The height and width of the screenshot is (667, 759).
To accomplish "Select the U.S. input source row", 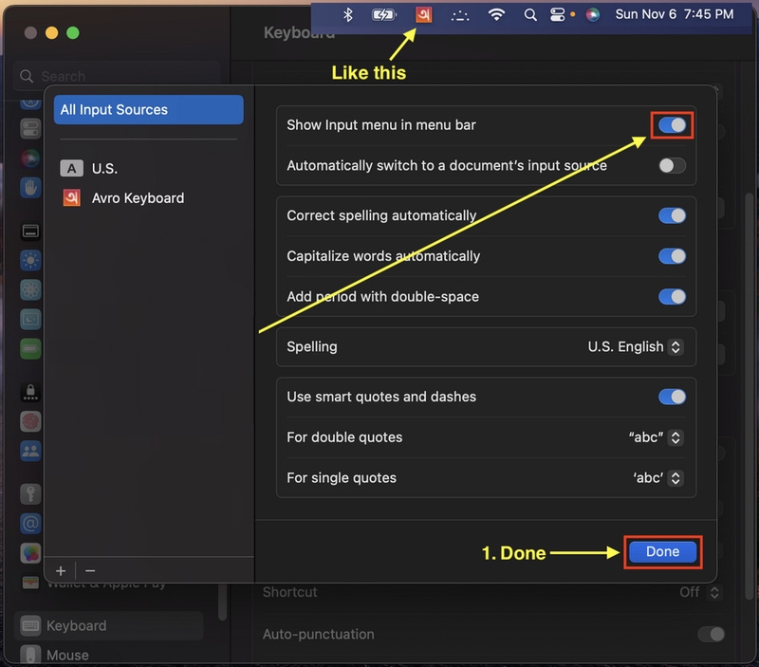I will pyautogui.click(x=149, y=169).
